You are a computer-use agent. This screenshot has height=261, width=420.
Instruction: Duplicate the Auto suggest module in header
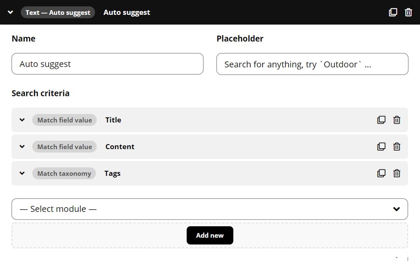point(393,12)
